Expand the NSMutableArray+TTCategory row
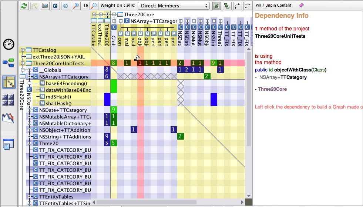The height and width of the screenshot is (207, 363). pos(29,117)
